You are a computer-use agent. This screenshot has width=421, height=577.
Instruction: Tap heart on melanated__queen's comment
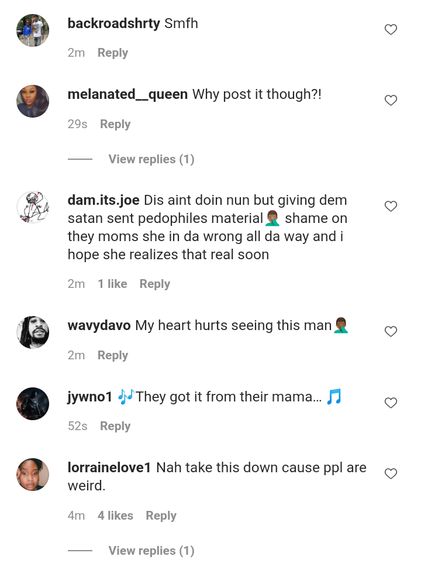[391, 101]
